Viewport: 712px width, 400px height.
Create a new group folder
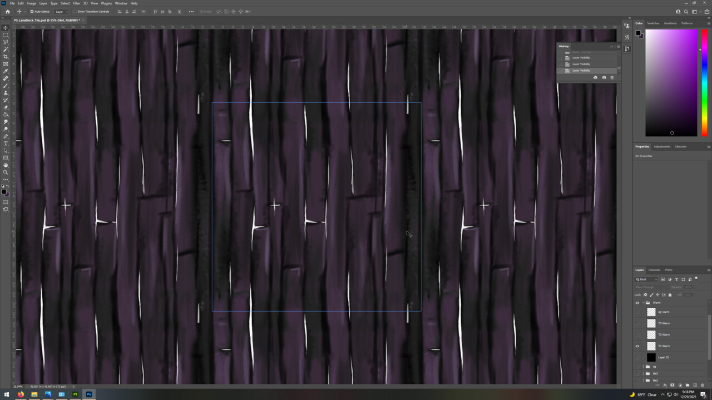688,385
